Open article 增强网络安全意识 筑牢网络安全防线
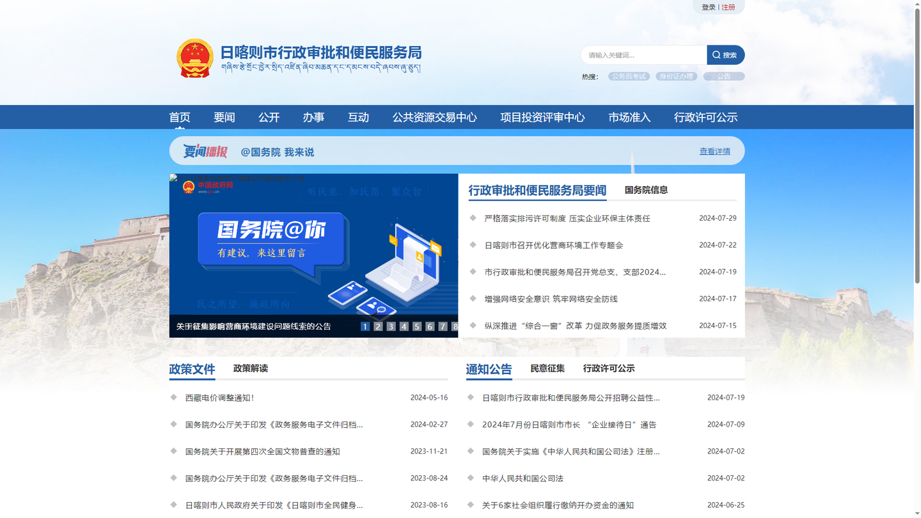Viewport: 921px width, 518px height. 551,299
